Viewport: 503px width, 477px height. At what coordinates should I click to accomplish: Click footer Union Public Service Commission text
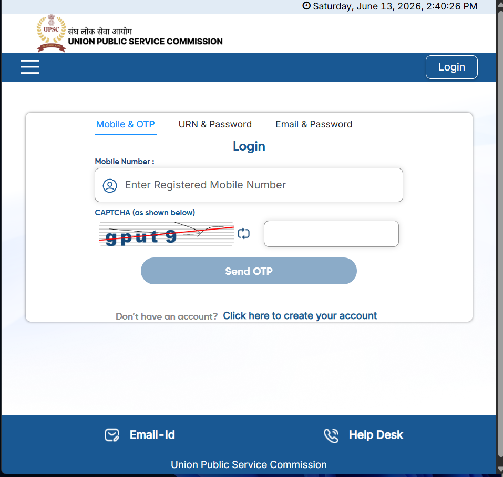tap(249, 464)
